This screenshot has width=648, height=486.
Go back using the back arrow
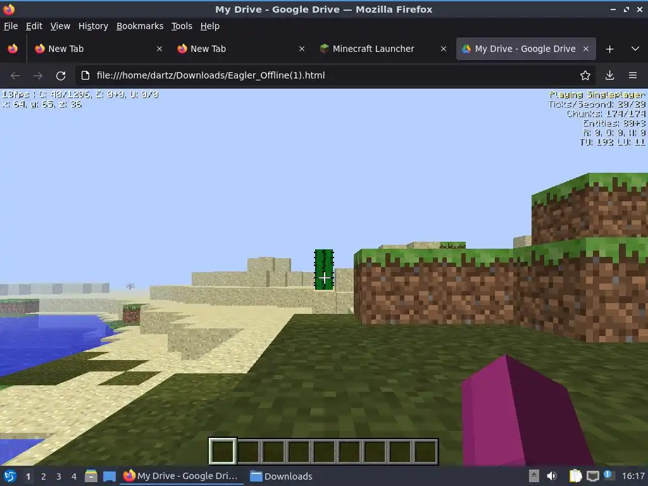[x=15, y=76]
